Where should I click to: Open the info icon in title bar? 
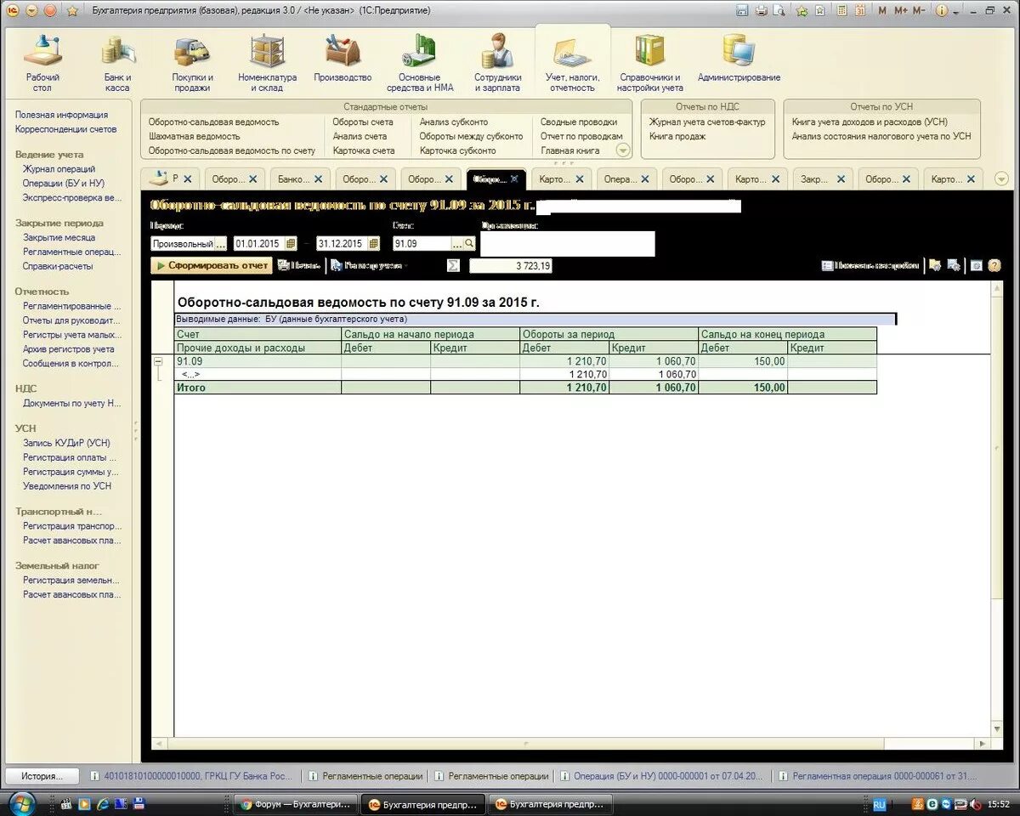point(941,10)
